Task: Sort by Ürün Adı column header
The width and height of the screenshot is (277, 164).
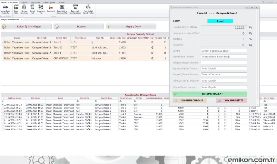Action: 100,38
